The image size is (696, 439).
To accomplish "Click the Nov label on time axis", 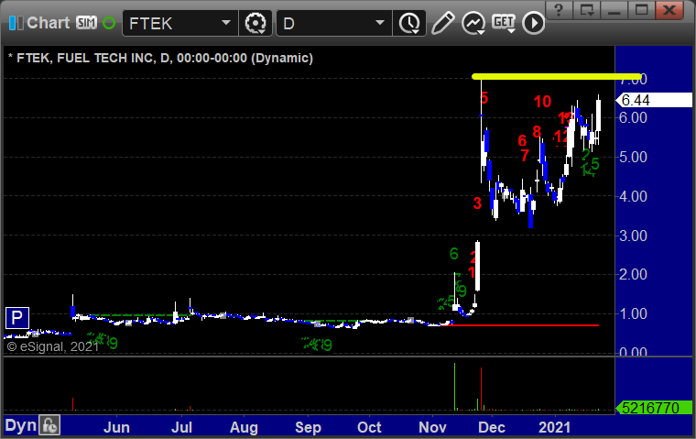I will [432, 427].
